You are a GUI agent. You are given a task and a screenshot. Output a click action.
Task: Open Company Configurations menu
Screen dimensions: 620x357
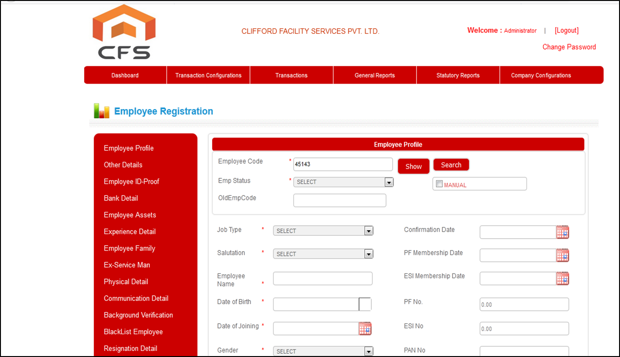click(541, 75)
